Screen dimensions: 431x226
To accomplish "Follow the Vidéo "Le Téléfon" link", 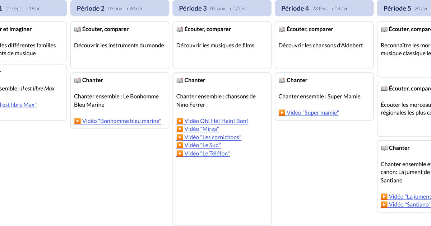I will (203, 154).
